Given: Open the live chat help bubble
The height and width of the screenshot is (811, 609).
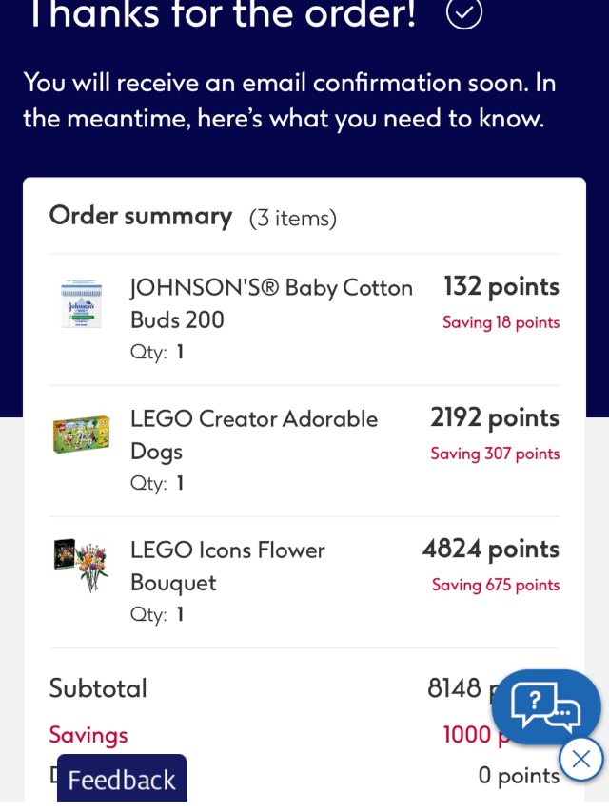Looking at the screenshot, I should pos(545,705).
